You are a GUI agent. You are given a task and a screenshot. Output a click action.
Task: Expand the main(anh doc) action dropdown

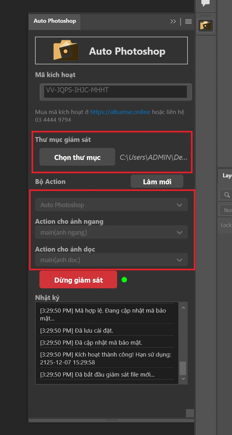coord(111,260)
